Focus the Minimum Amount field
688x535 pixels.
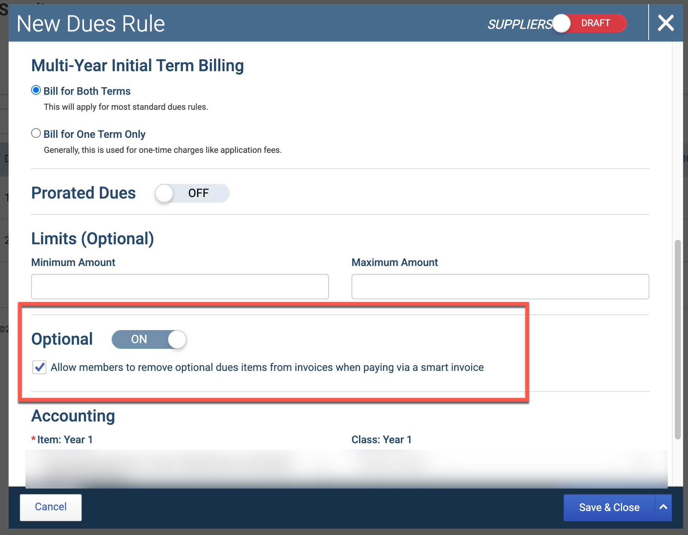pos(180,287)
